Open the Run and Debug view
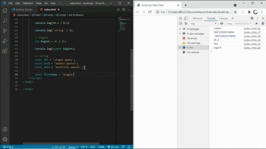Image resolution: width=266 pixels, height=149 pixels. point(5,41)
